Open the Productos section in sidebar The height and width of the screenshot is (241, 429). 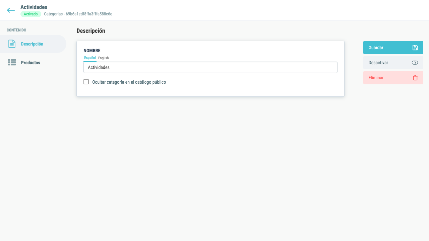pyautogui.click(x=33, y=63)
